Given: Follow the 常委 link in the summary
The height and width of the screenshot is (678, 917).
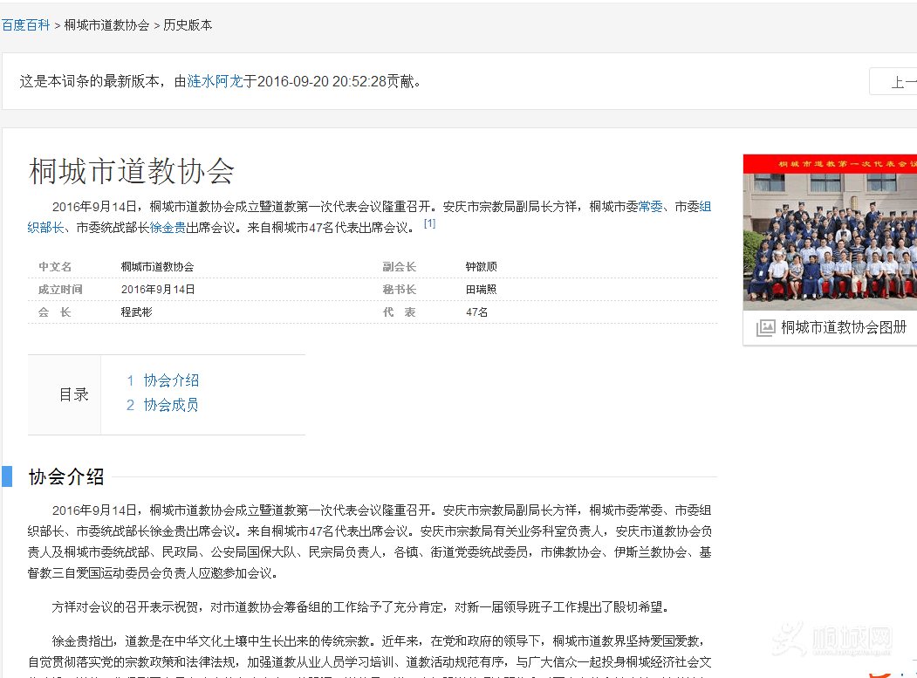Looking at the screenshot, I should 650,207.
